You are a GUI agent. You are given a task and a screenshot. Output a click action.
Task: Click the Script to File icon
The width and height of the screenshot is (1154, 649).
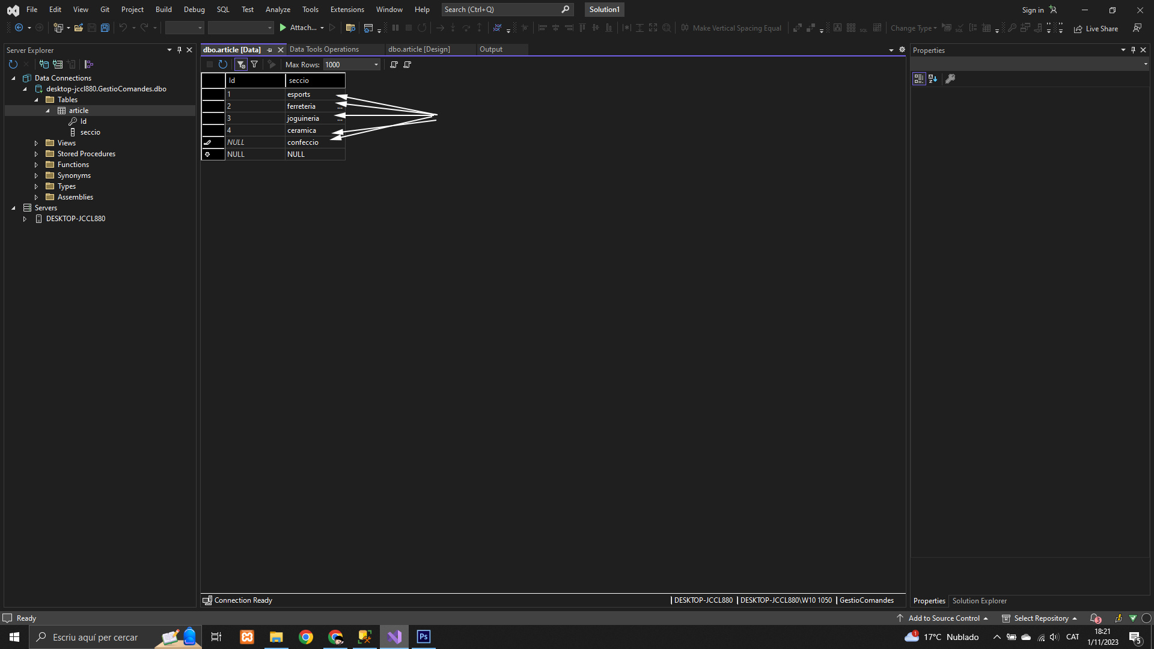click(408, 64)
